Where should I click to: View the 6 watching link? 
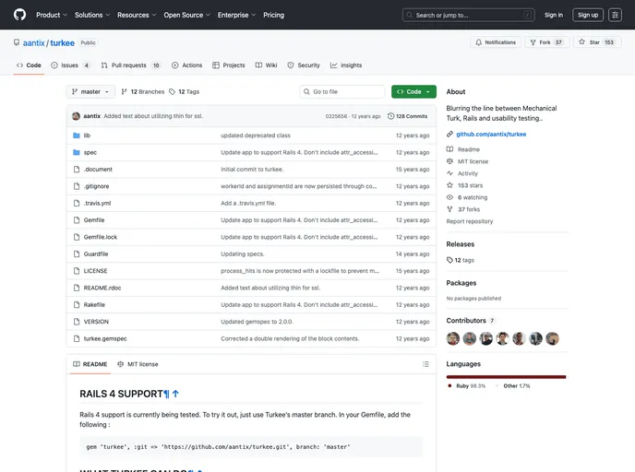click(473, 197)
